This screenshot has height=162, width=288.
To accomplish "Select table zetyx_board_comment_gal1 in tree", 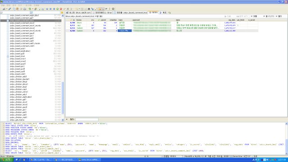I will point(22,18).
